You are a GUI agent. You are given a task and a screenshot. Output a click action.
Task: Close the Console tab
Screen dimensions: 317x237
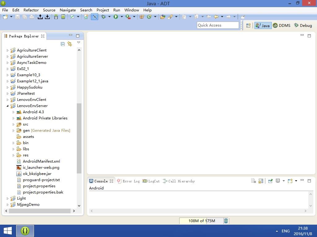point(111,181)
